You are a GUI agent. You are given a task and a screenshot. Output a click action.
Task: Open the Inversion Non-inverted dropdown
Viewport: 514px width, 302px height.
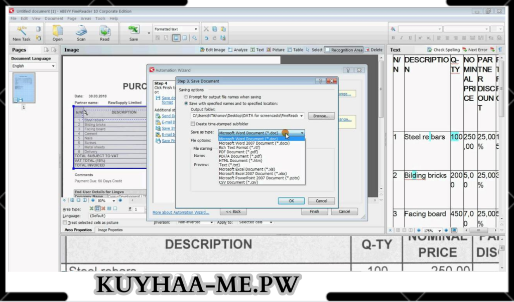click(211, 222)
